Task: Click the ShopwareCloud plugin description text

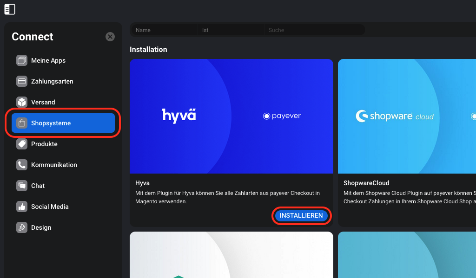Action: pyautogui.click(x=410, y=197)
